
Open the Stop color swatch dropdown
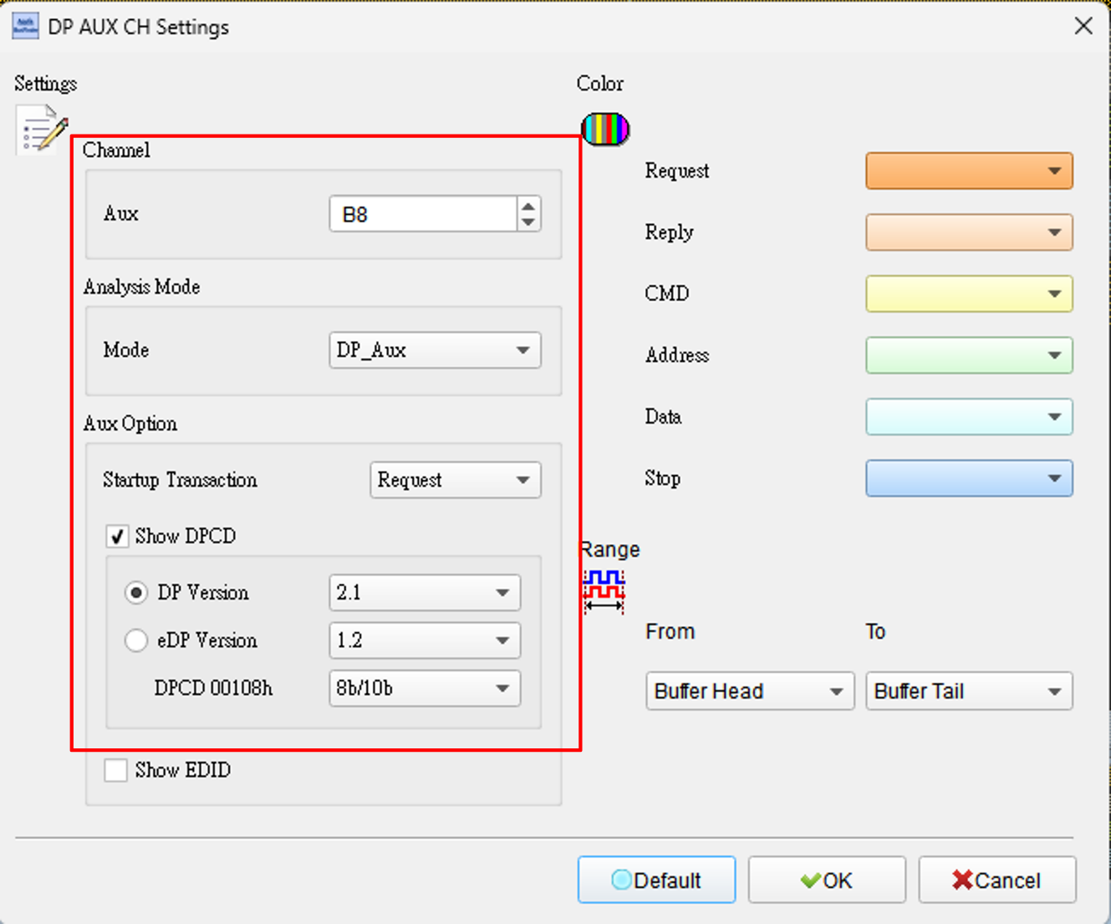969,478
